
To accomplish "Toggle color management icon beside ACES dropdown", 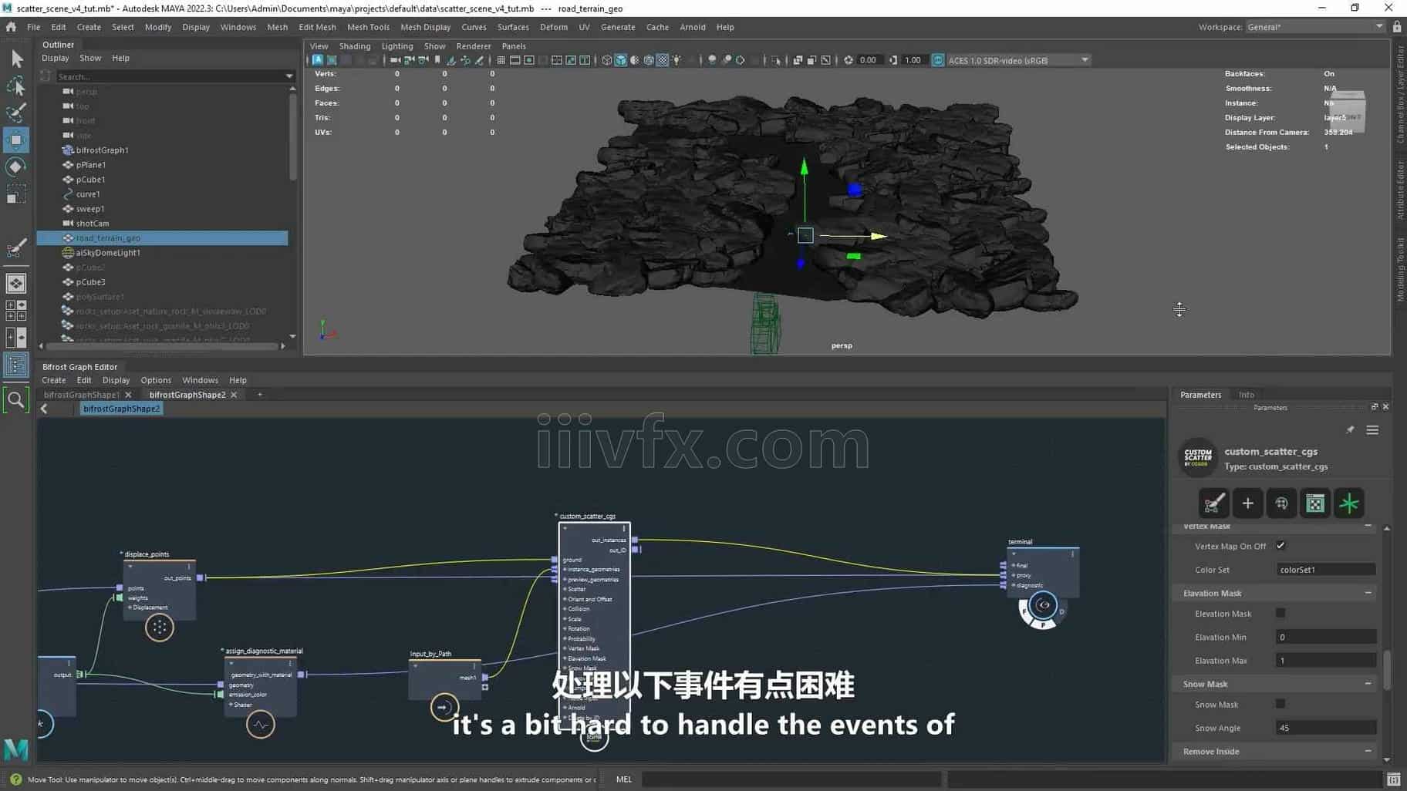I will pos(938,60).
